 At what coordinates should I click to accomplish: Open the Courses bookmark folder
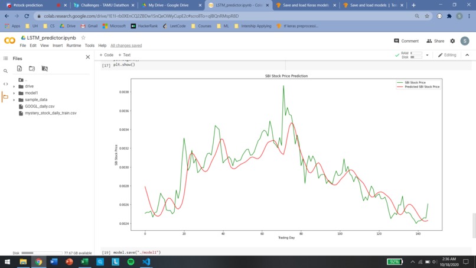(x=201, y=26)
